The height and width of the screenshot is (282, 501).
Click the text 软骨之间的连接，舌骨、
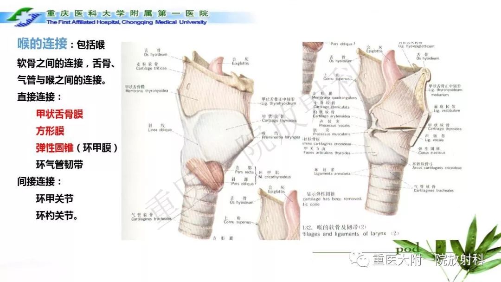66,63
